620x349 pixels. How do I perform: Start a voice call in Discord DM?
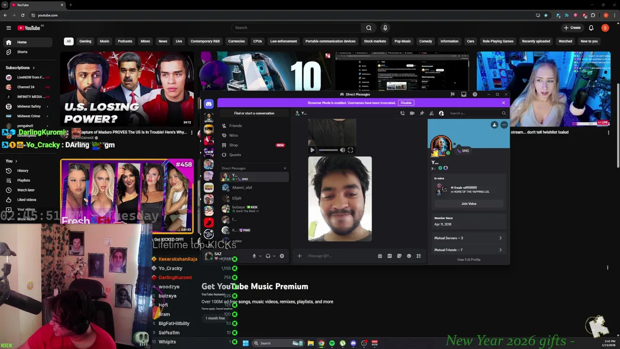click(402, 113)
